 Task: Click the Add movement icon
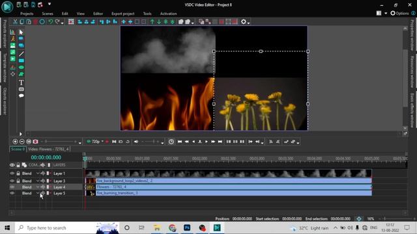click(12, 74)
